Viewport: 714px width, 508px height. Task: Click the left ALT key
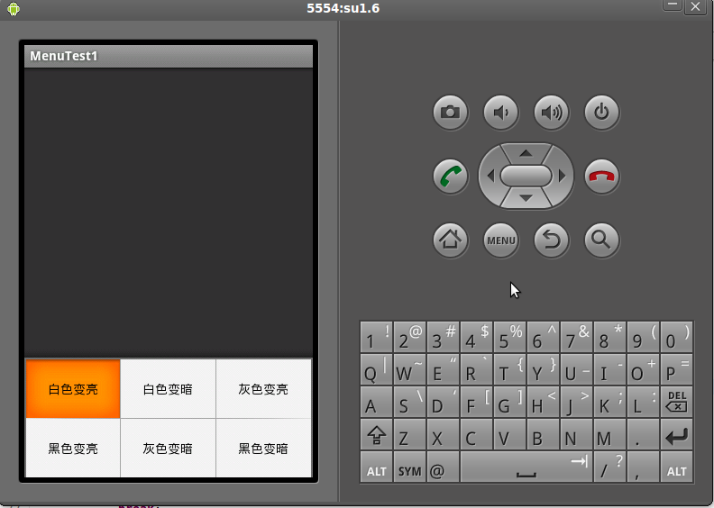pyautogui.click(x=376, y=467)
